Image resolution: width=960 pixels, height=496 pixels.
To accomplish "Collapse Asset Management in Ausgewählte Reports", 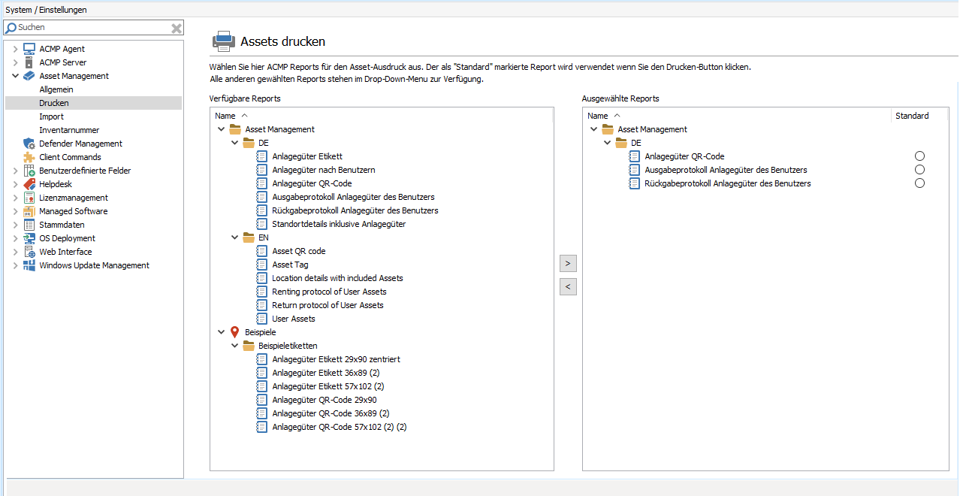I will click(593, 129).
